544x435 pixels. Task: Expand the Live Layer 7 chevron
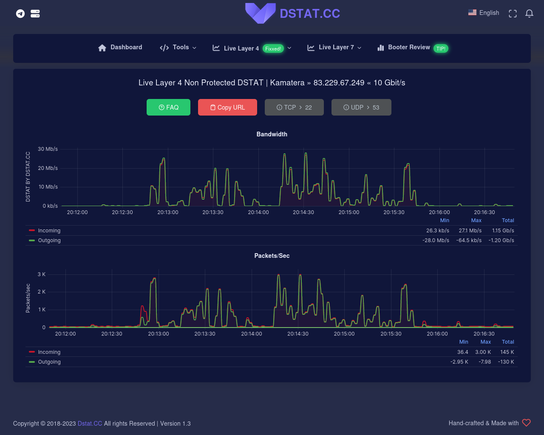[359, 48]
